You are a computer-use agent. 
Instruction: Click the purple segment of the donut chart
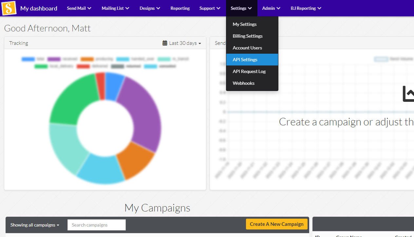tap(144, 111)
